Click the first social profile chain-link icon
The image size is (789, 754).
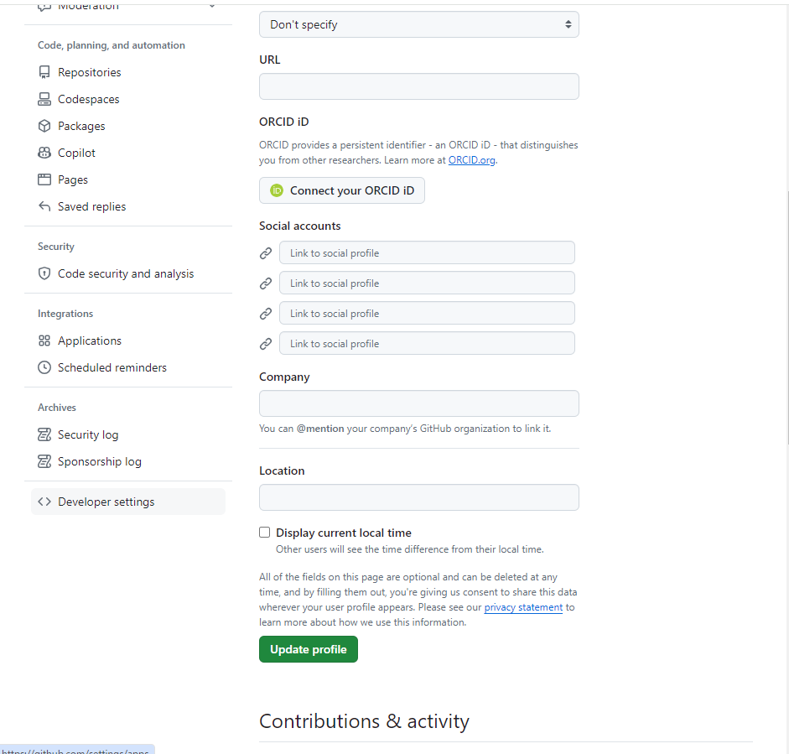pos(266,252)
